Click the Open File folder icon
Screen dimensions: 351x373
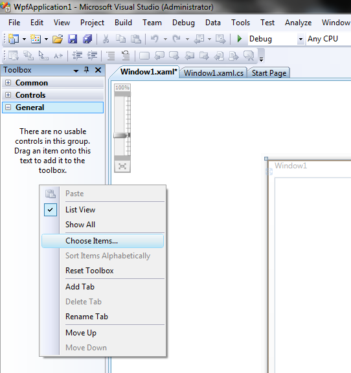point(58,39)
